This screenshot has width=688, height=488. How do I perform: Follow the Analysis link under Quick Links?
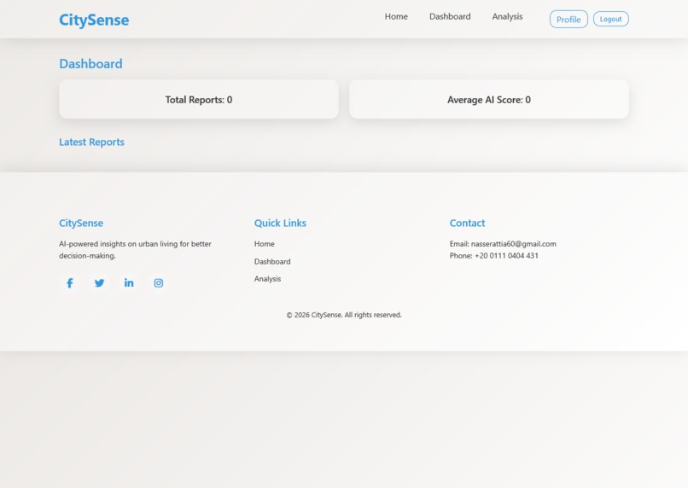point(267,279)
